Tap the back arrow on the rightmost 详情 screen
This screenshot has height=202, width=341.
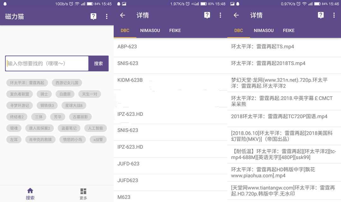click(x=236, y=15)
